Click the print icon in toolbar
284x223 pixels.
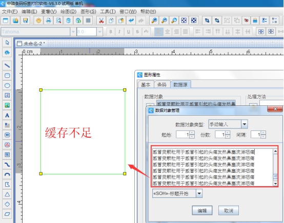point(48,20)
